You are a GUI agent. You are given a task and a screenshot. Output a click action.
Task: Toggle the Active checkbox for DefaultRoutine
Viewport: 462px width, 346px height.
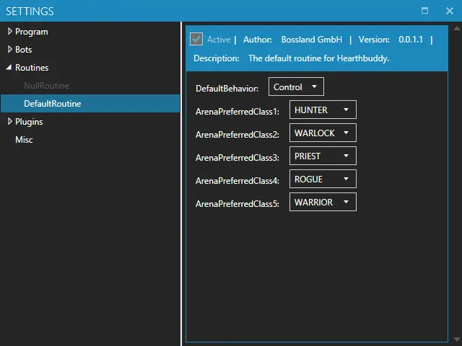coord(196,40)
